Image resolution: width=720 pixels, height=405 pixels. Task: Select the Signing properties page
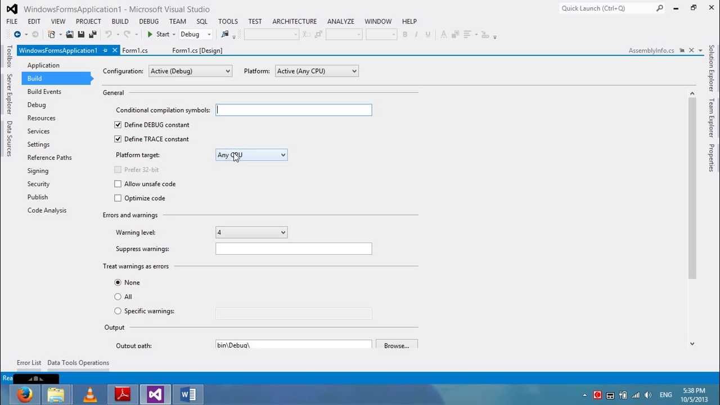click(38, 171)
